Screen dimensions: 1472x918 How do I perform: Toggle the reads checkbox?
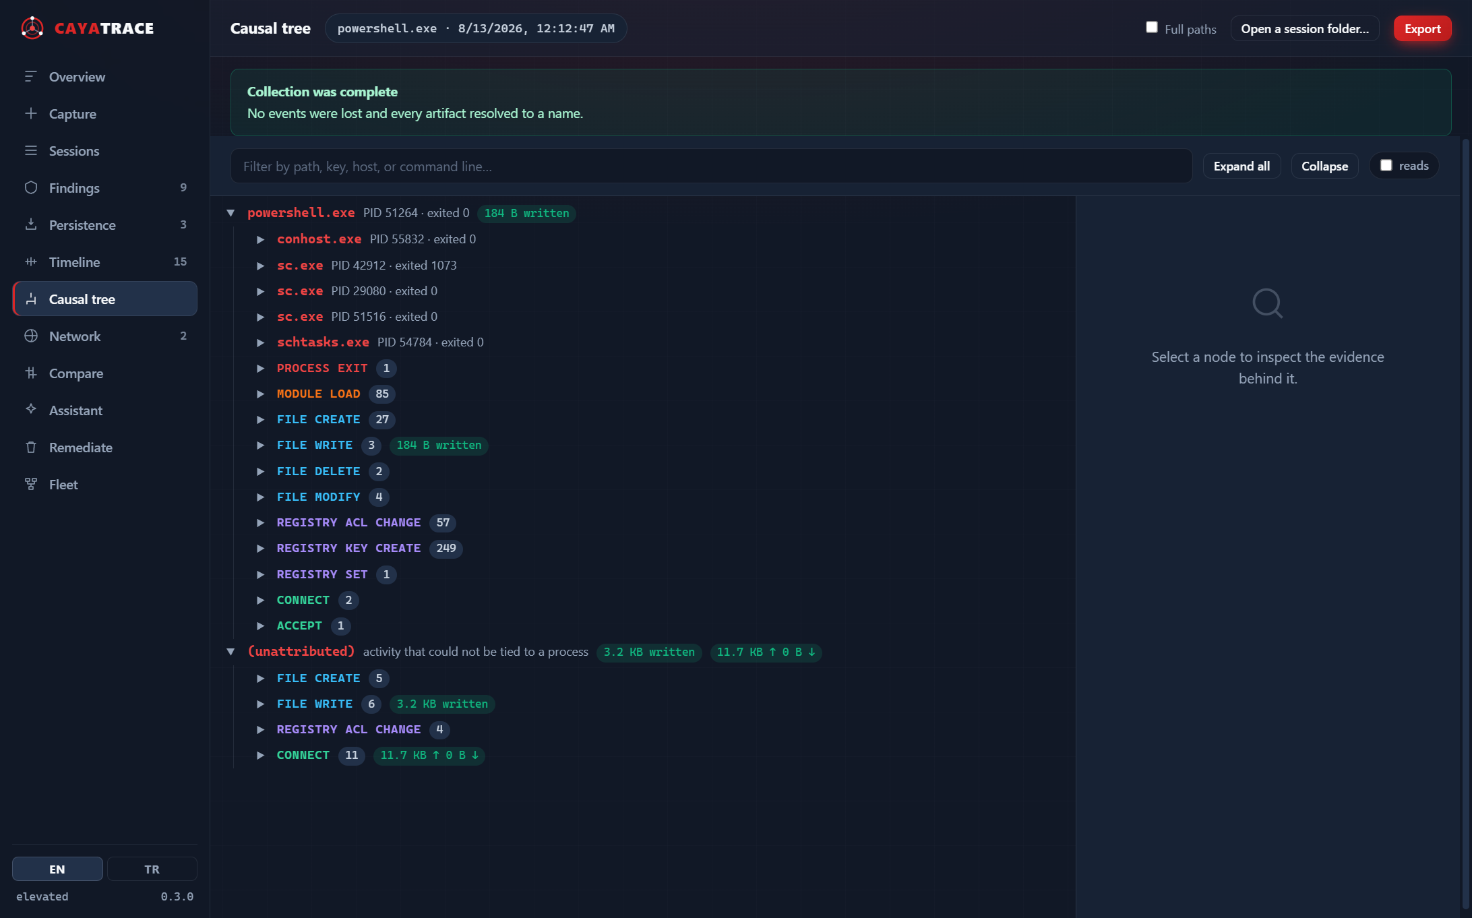click(1386, 165)
